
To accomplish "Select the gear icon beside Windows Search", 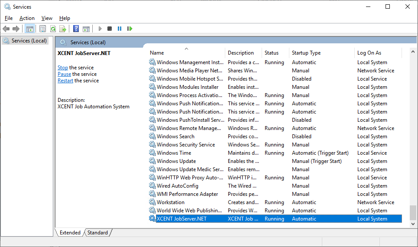I will [152, 136].
